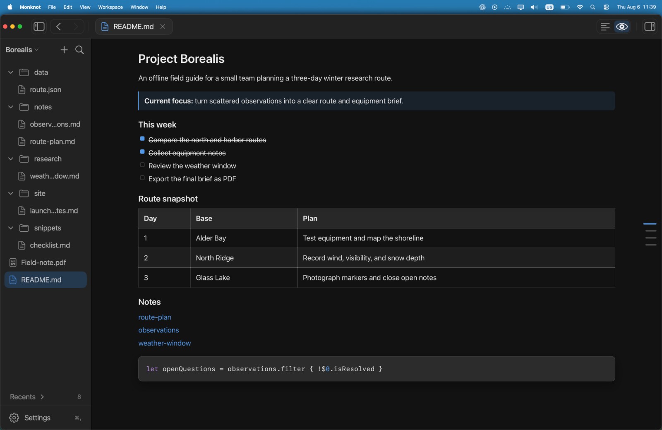Open route.json file

[x=46, y=89]
